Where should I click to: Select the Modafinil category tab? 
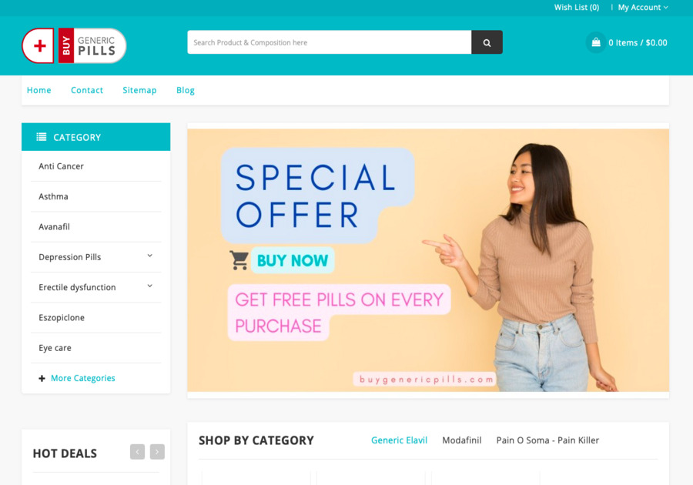462,440
